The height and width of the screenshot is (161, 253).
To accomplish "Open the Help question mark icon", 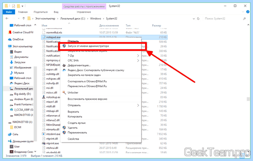I will coord(248,12).
